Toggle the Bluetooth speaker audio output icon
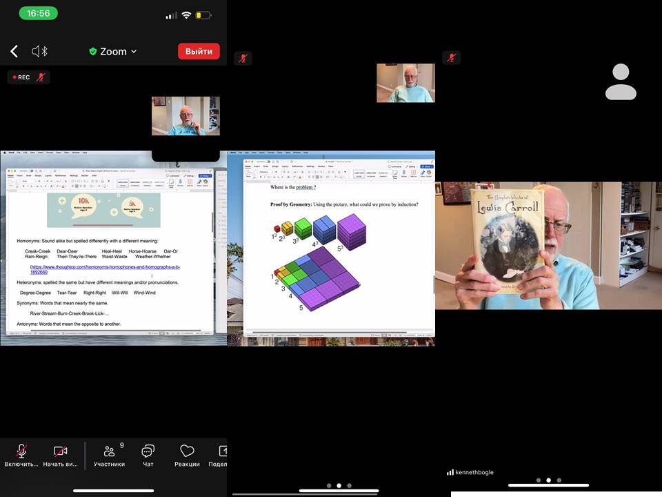 click(x=40, y=52)
